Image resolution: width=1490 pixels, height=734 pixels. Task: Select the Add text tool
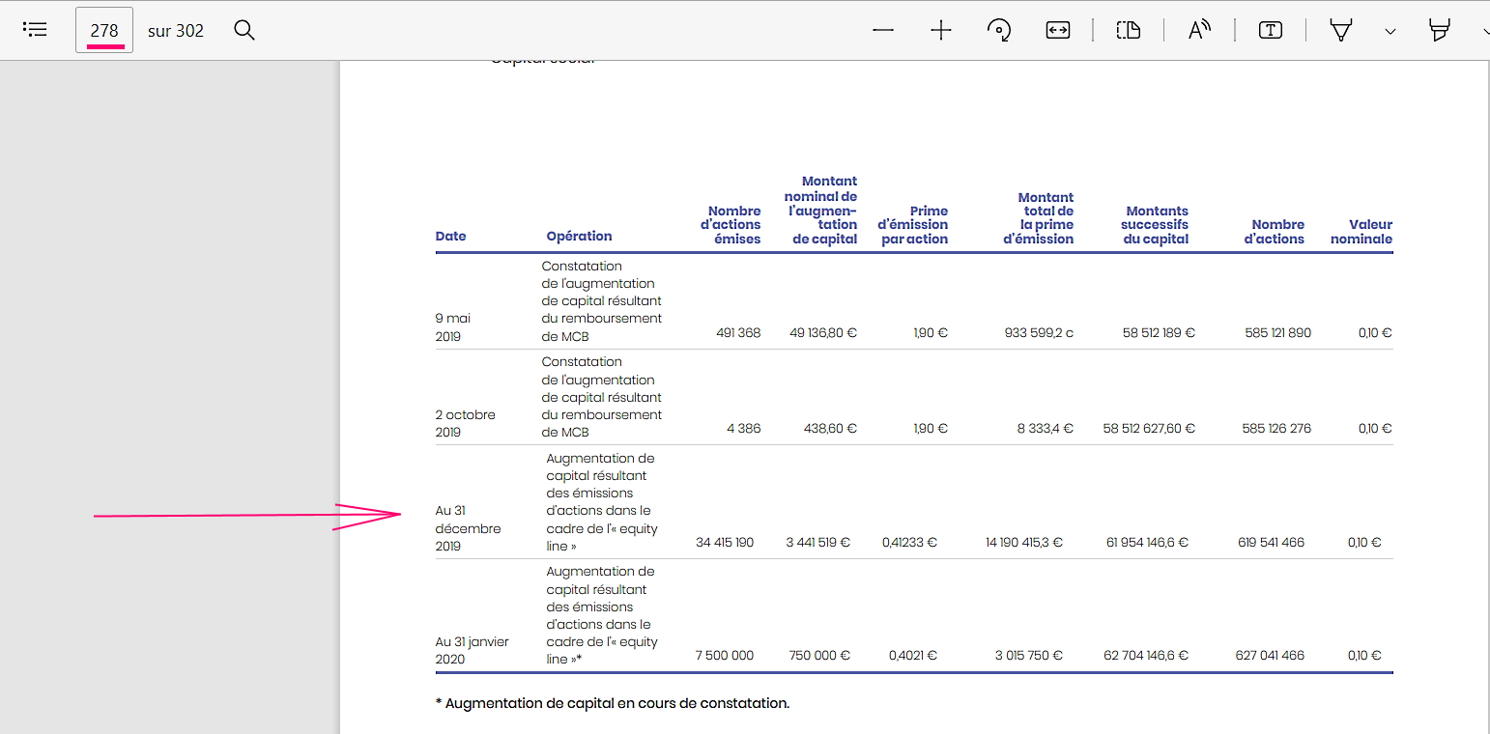[x=1271, y=30]
